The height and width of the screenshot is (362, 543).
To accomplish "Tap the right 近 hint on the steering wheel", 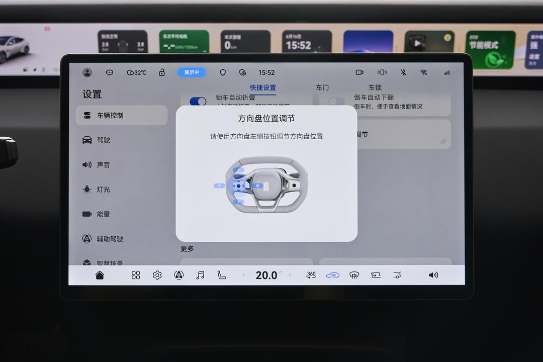I will tap(257, 186).
